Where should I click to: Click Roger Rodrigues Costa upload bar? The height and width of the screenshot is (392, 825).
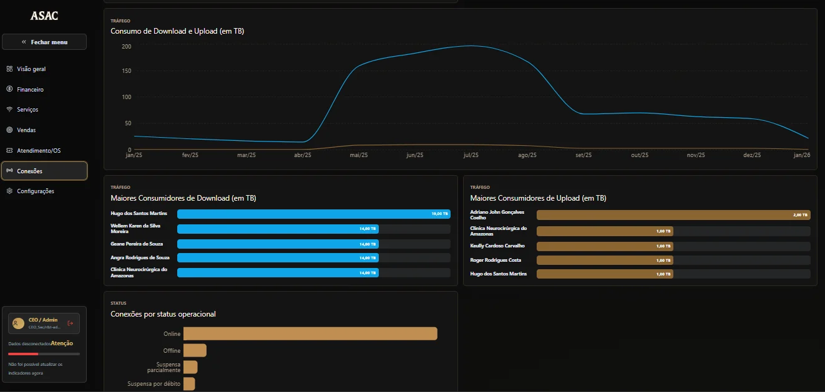pos(605,260)
